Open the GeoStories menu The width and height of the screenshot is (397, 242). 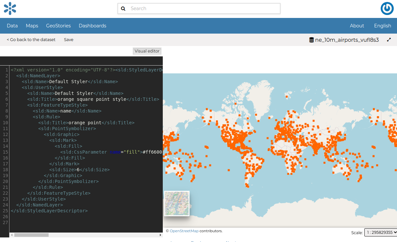58,25
